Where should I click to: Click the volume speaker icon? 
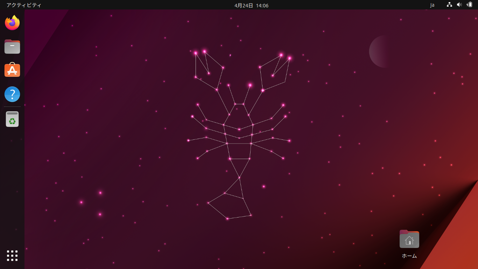[459, 5]
